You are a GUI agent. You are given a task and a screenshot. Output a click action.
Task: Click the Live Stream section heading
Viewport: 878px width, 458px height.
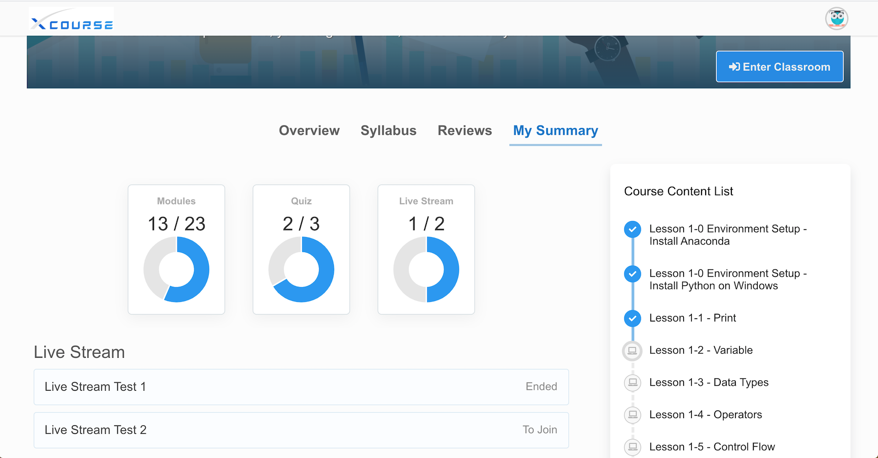79,352
